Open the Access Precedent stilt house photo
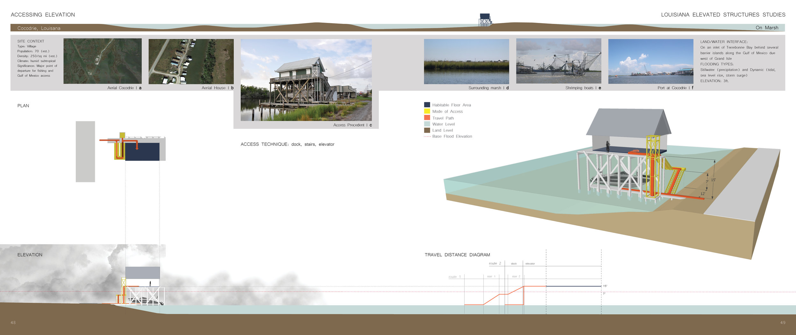 (306, 80)
